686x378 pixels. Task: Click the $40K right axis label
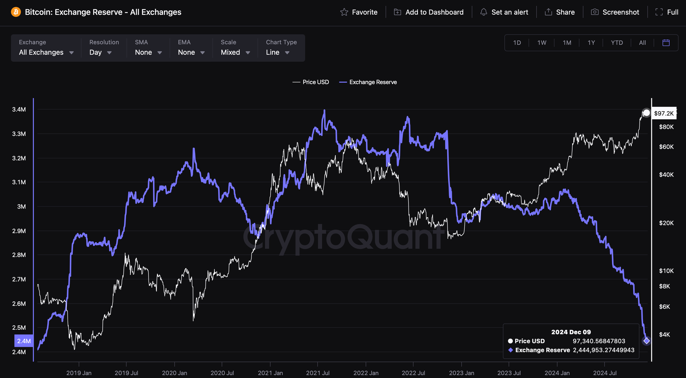coord(666,175)
